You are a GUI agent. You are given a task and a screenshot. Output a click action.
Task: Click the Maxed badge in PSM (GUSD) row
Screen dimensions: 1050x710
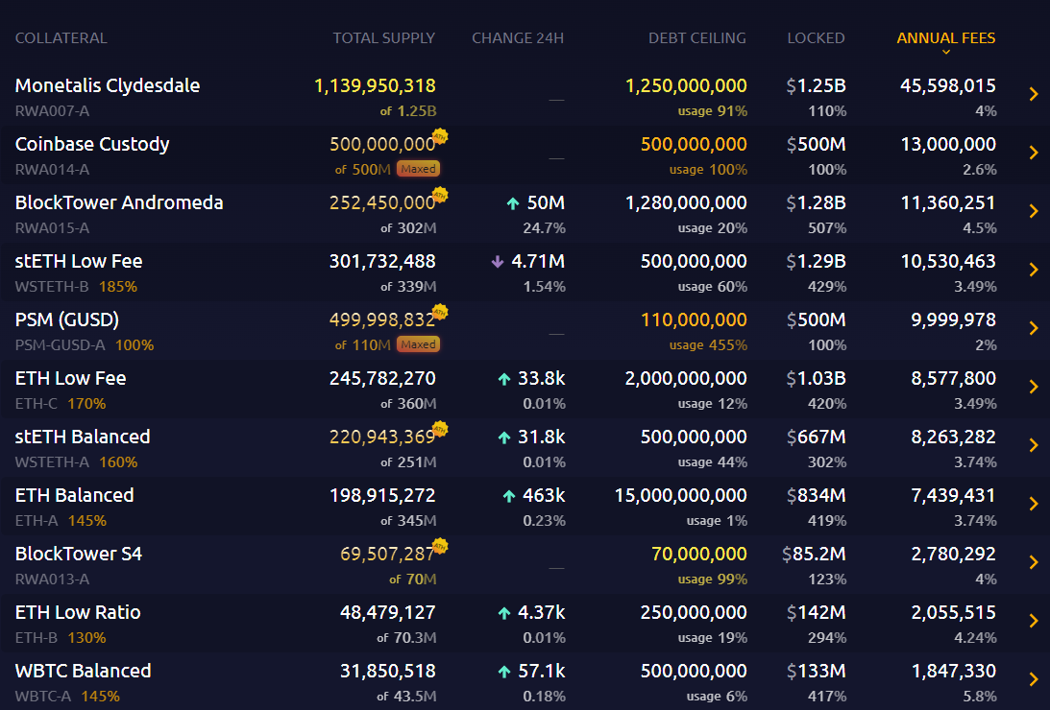419,344
